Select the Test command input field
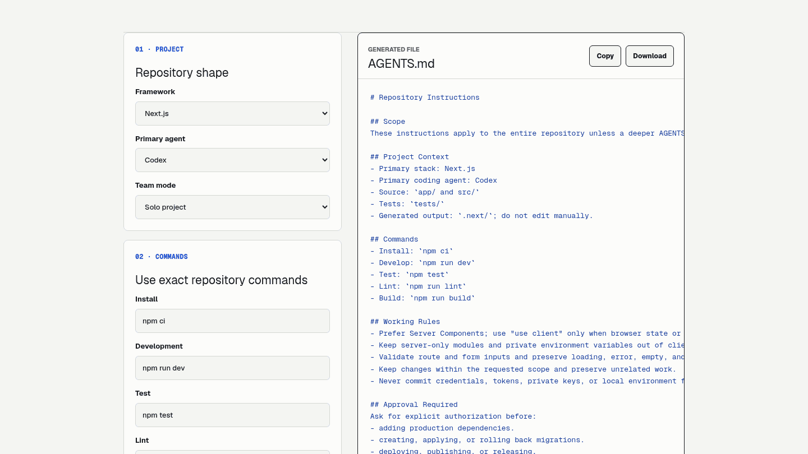Screen dimensions: 808x454 pyautogui.click(x=232, y=415)
